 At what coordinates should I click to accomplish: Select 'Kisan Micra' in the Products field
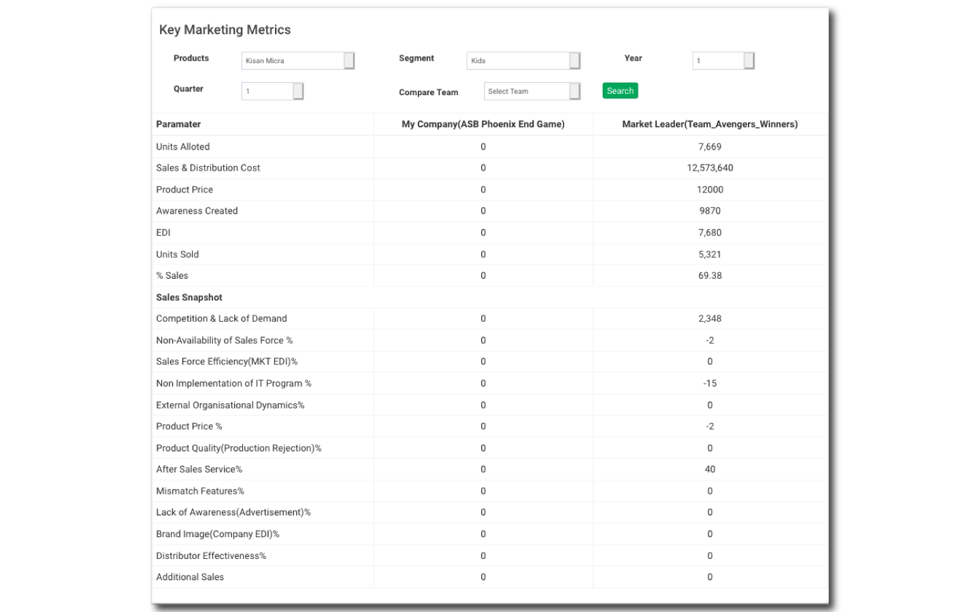pyautogui.click(x=293, y=61)
